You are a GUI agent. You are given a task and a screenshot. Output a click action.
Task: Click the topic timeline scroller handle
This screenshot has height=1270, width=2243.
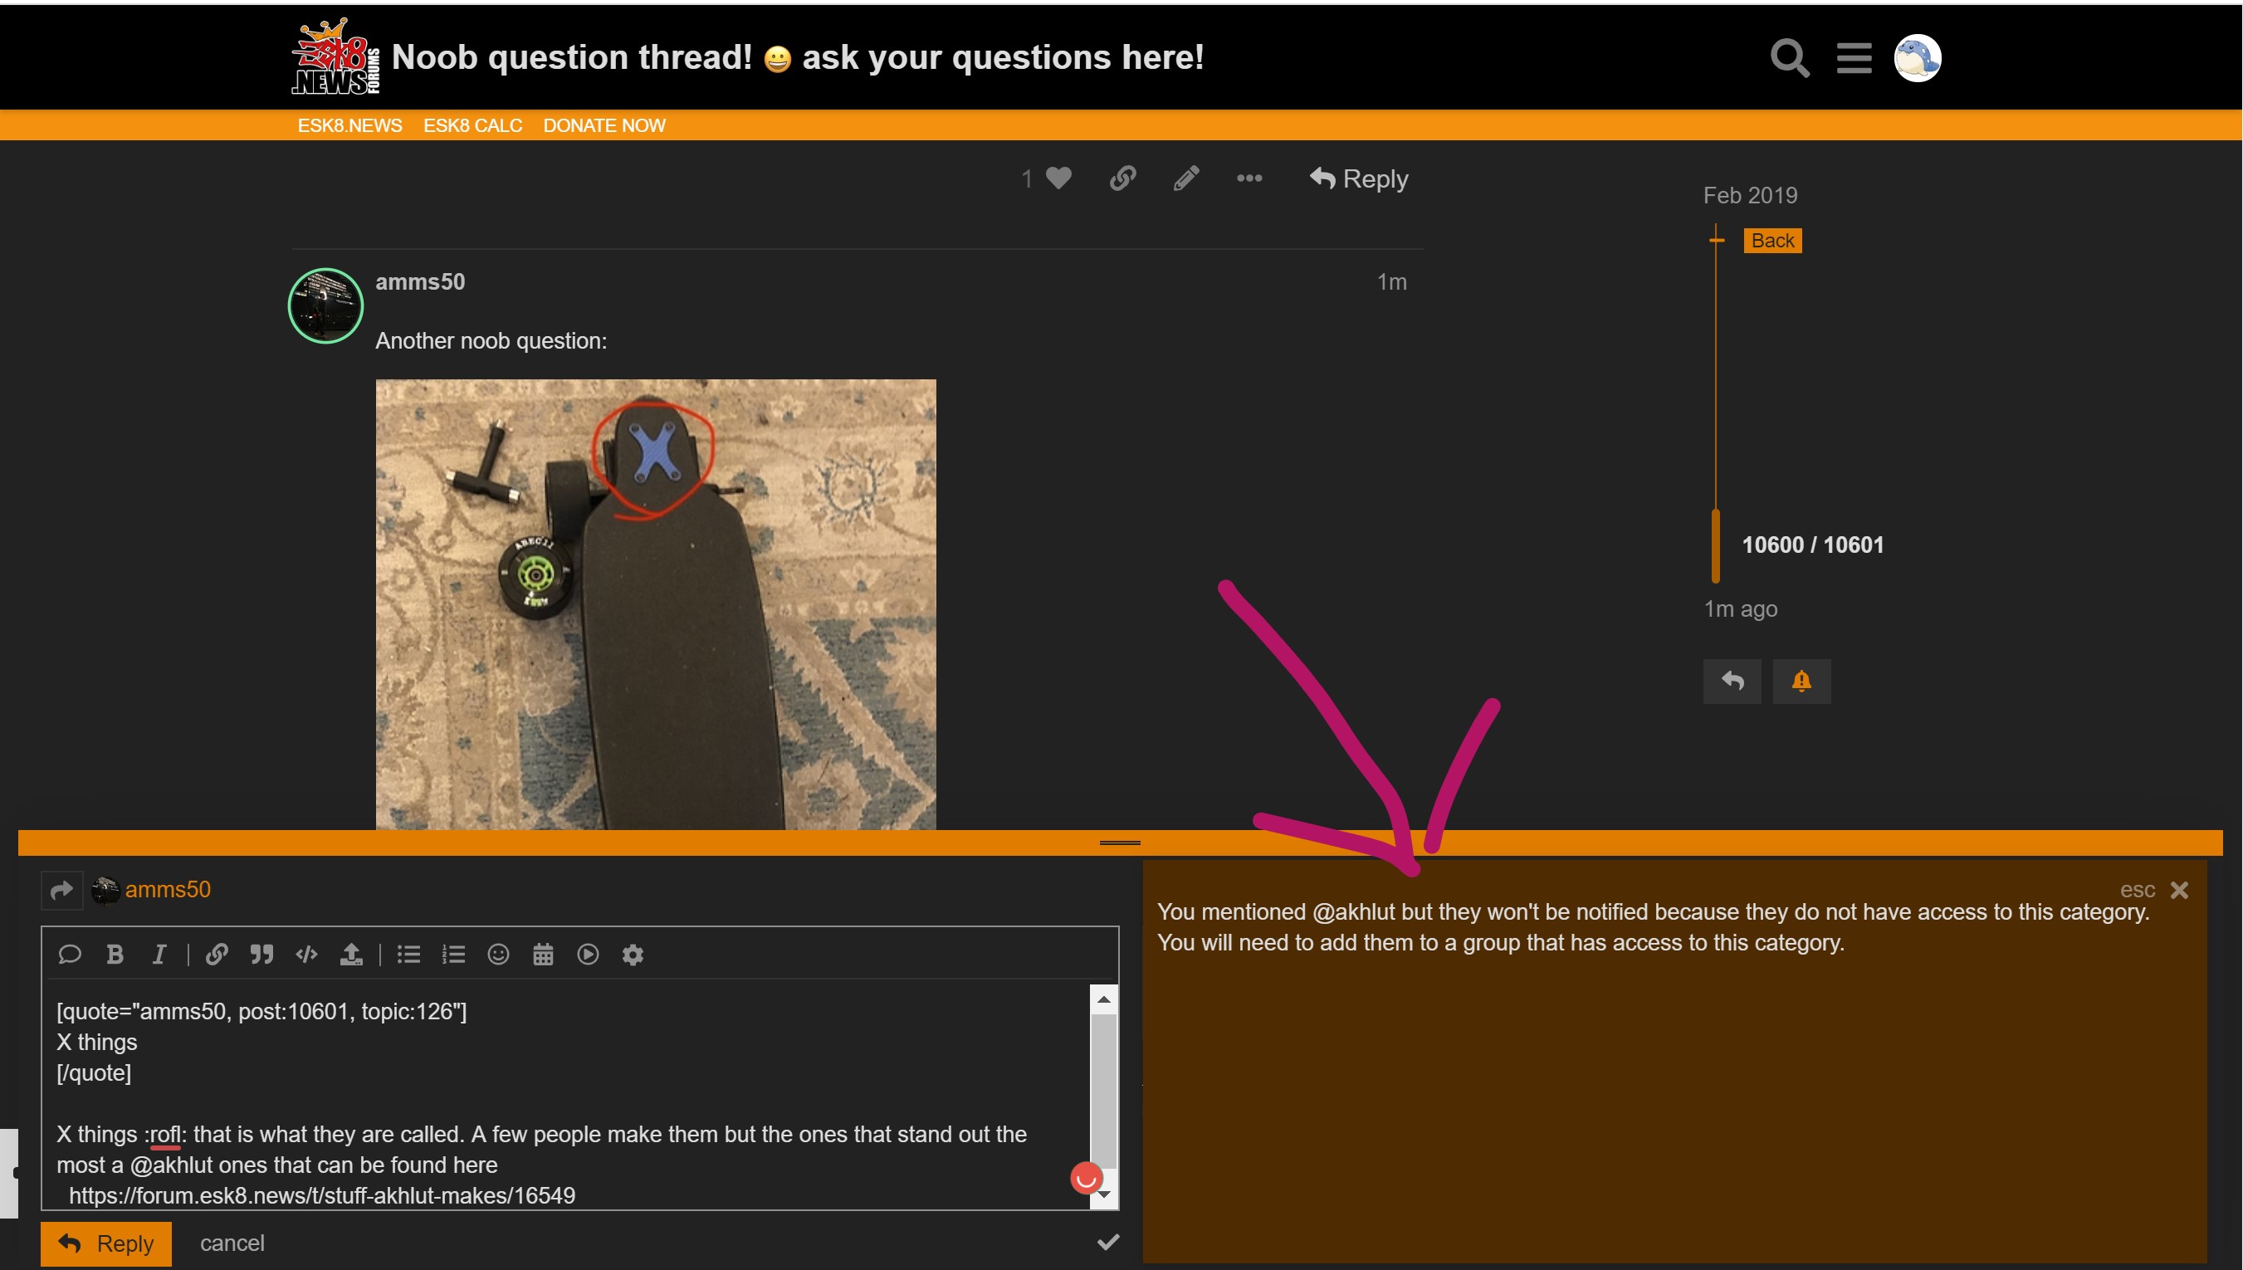click(1715, 546)
